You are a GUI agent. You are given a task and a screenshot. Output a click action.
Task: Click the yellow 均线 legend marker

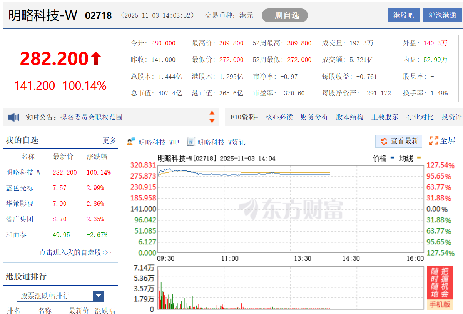point(419,158)
